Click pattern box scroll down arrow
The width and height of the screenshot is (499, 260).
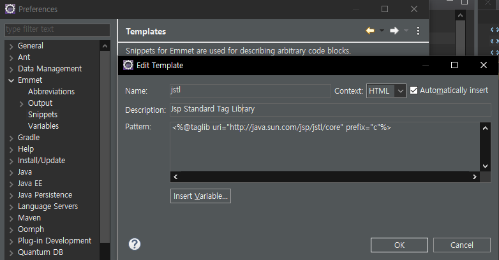[485, 166]
